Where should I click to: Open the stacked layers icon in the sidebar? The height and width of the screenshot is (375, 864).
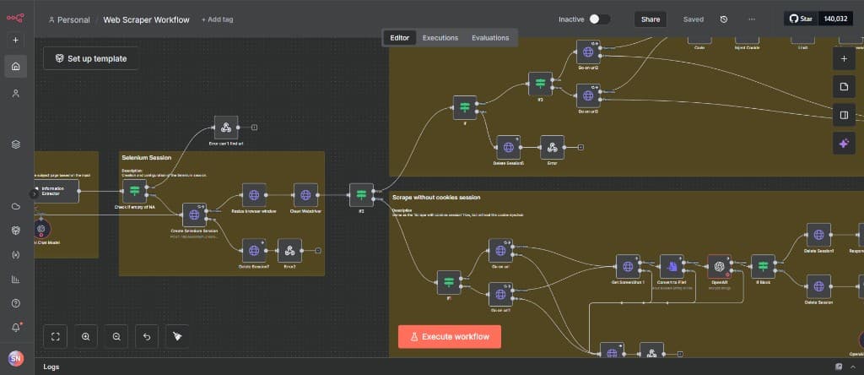[15, 144]
